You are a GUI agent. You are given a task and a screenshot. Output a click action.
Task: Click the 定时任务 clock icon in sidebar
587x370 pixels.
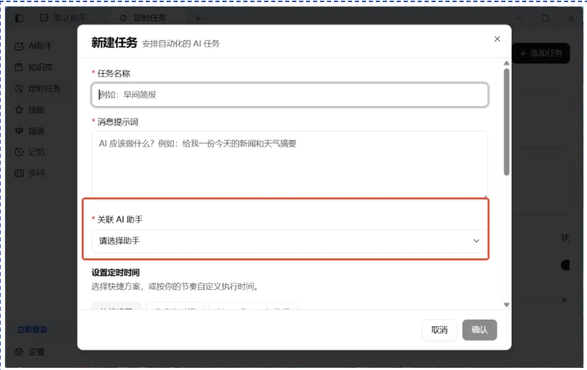click(x=19, y=88)
